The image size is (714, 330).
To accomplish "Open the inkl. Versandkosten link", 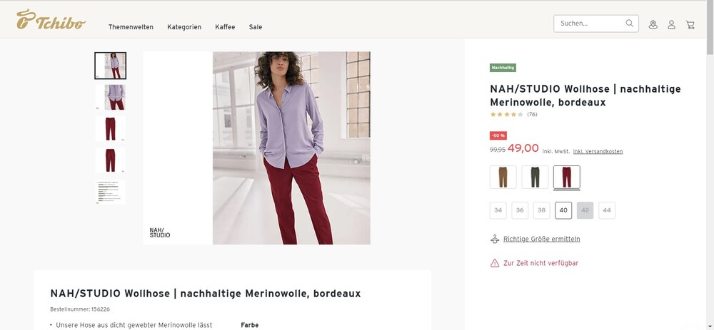I will [x=598, y=151].
